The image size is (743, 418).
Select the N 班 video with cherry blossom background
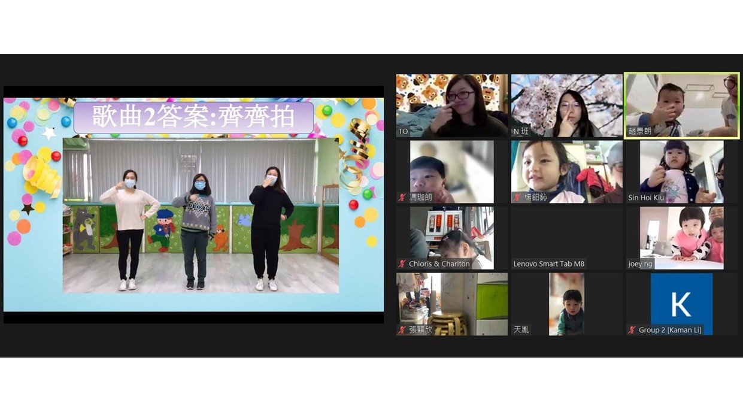click(x=566, y=106)
